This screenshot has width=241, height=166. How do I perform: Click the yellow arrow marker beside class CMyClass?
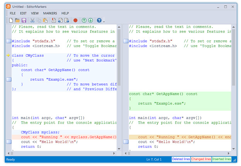9,55
